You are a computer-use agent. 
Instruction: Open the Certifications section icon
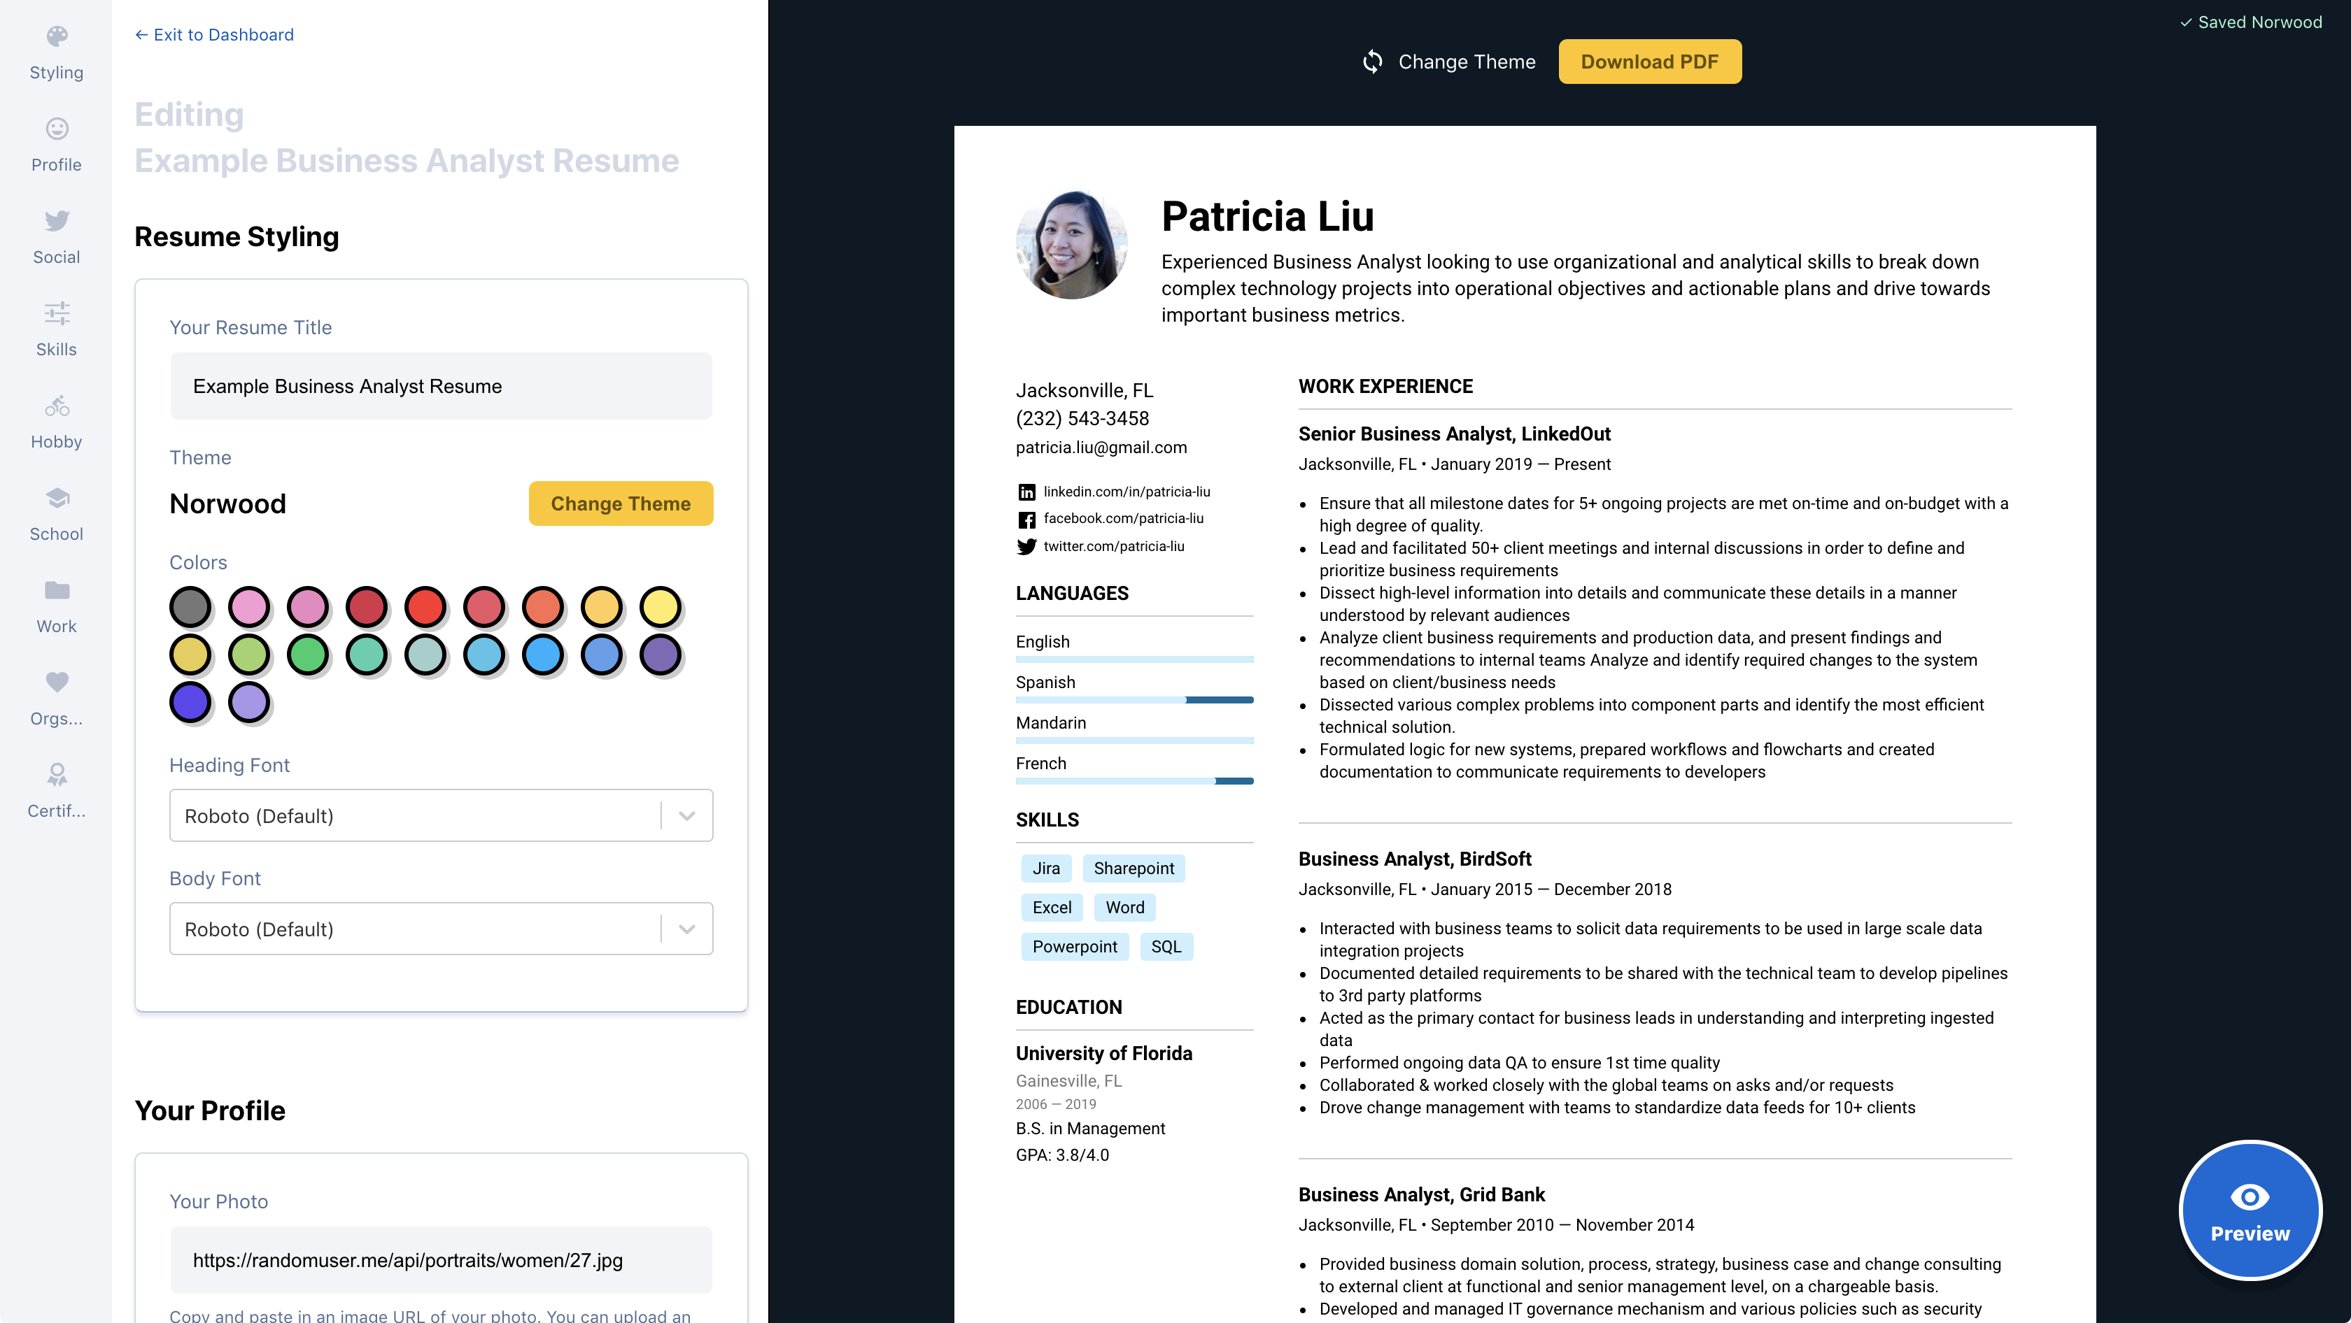57,789
